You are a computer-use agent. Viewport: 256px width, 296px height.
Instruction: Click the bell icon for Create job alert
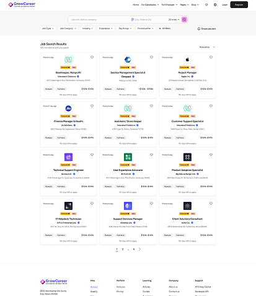pyautogui.click(x=199, y=28)
